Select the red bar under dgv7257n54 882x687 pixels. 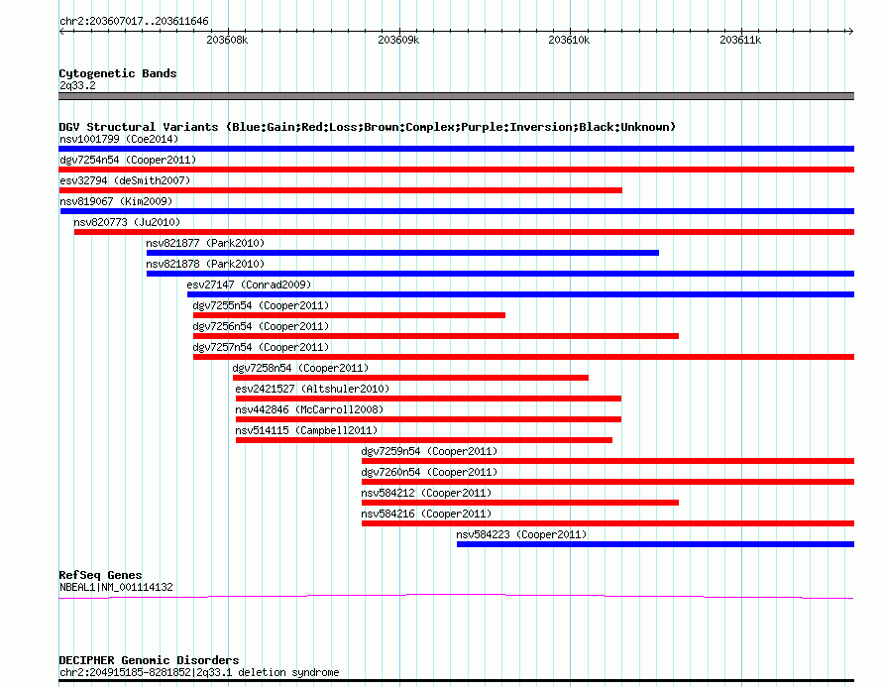(523, 357)
